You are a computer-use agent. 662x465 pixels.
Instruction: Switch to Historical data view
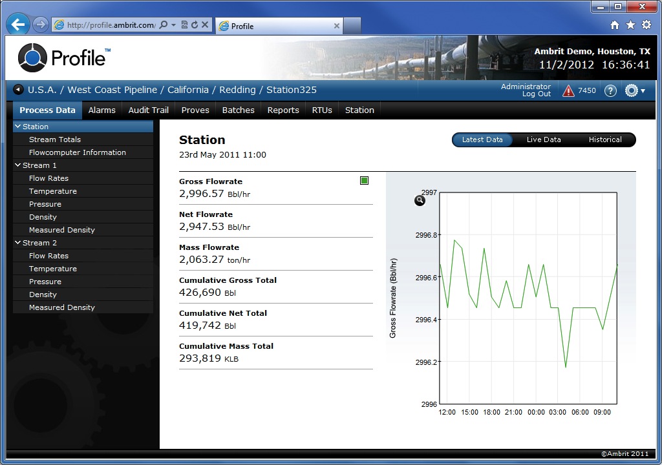[605, 139]
